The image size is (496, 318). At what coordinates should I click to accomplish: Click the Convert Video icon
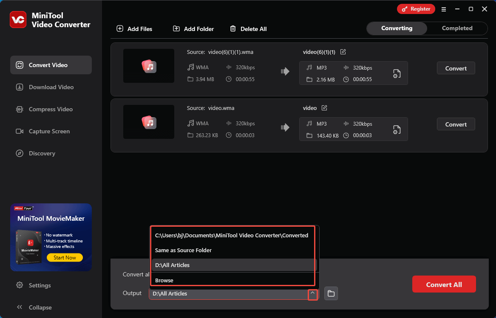(x=20, y=65)
